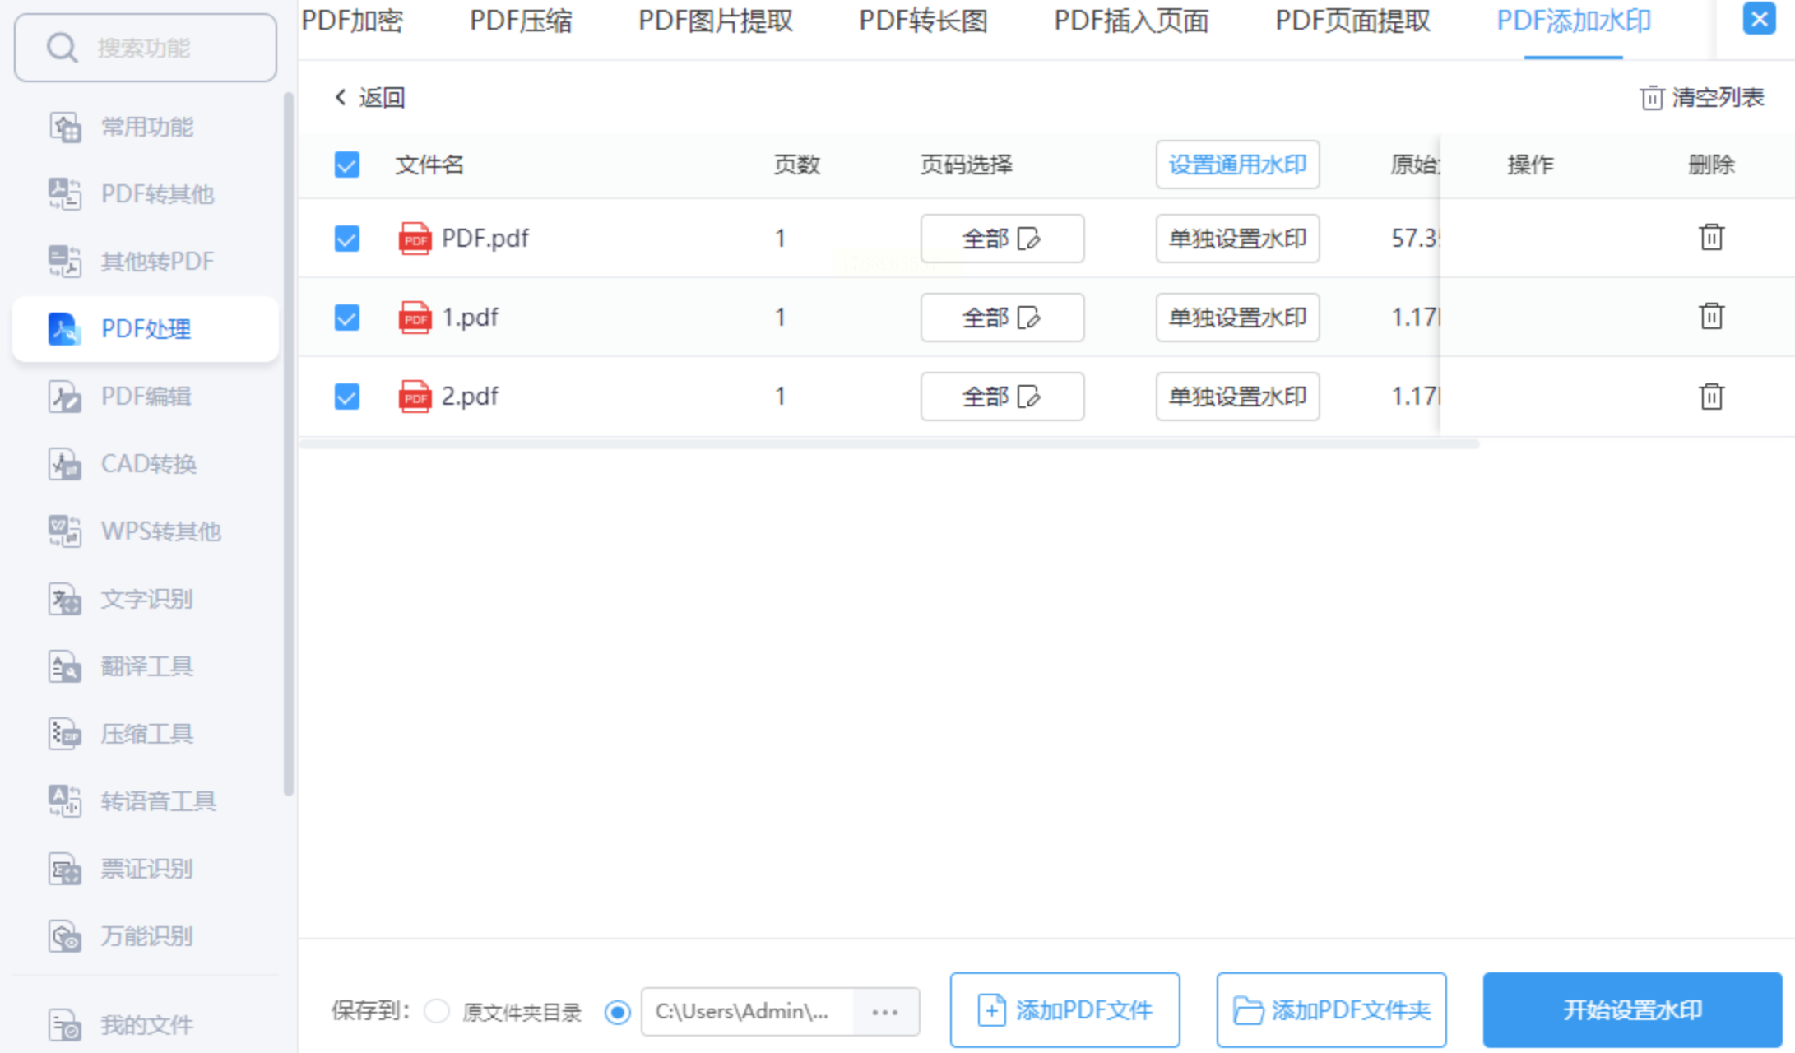Open 全部 page selector for 2.pdf
The width and height of the screenshot is (1795, 1053).
(x=1002, y=397)
